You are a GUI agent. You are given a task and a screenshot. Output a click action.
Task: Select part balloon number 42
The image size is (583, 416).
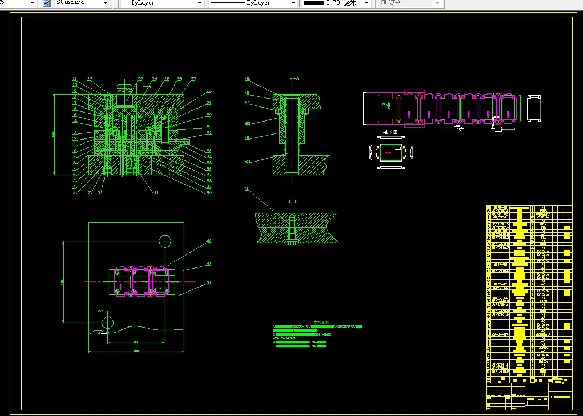[209, 241]
